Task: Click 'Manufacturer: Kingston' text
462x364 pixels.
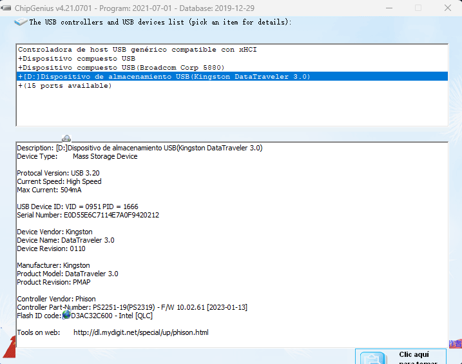Action: (53, 265)
